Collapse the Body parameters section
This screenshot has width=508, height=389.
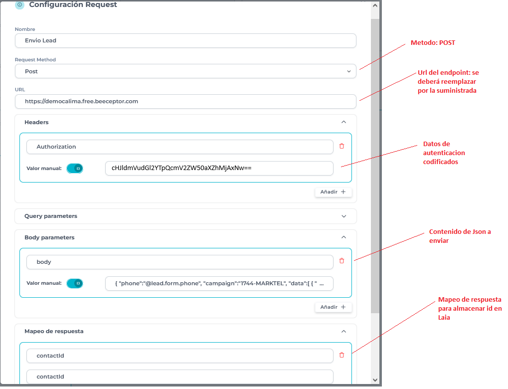343,237
